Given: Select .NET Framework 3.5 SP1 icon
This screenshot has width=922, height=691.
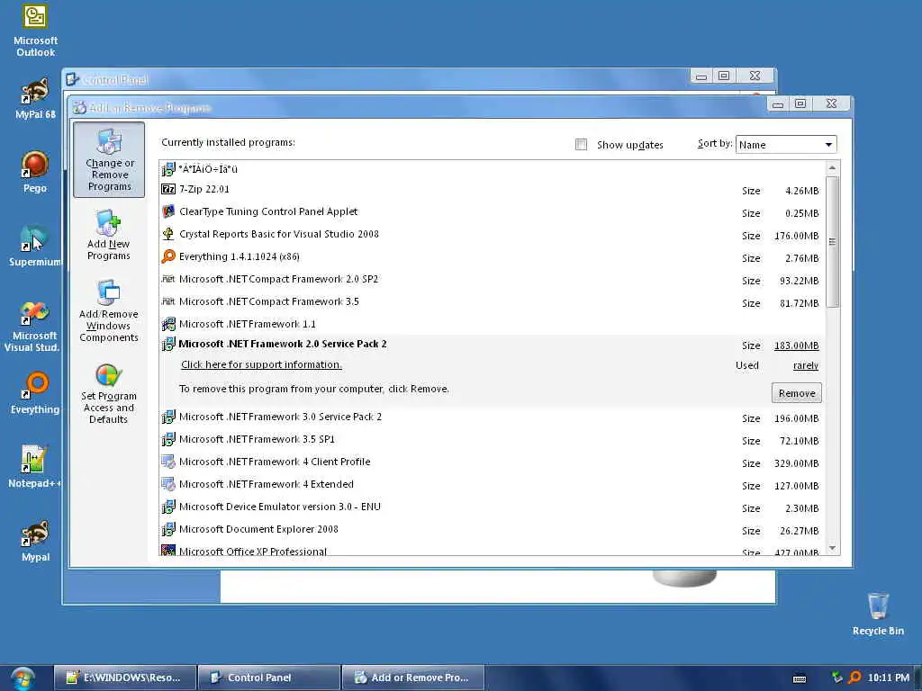Looking at the screenshot, I should click(x=168, y=439).
